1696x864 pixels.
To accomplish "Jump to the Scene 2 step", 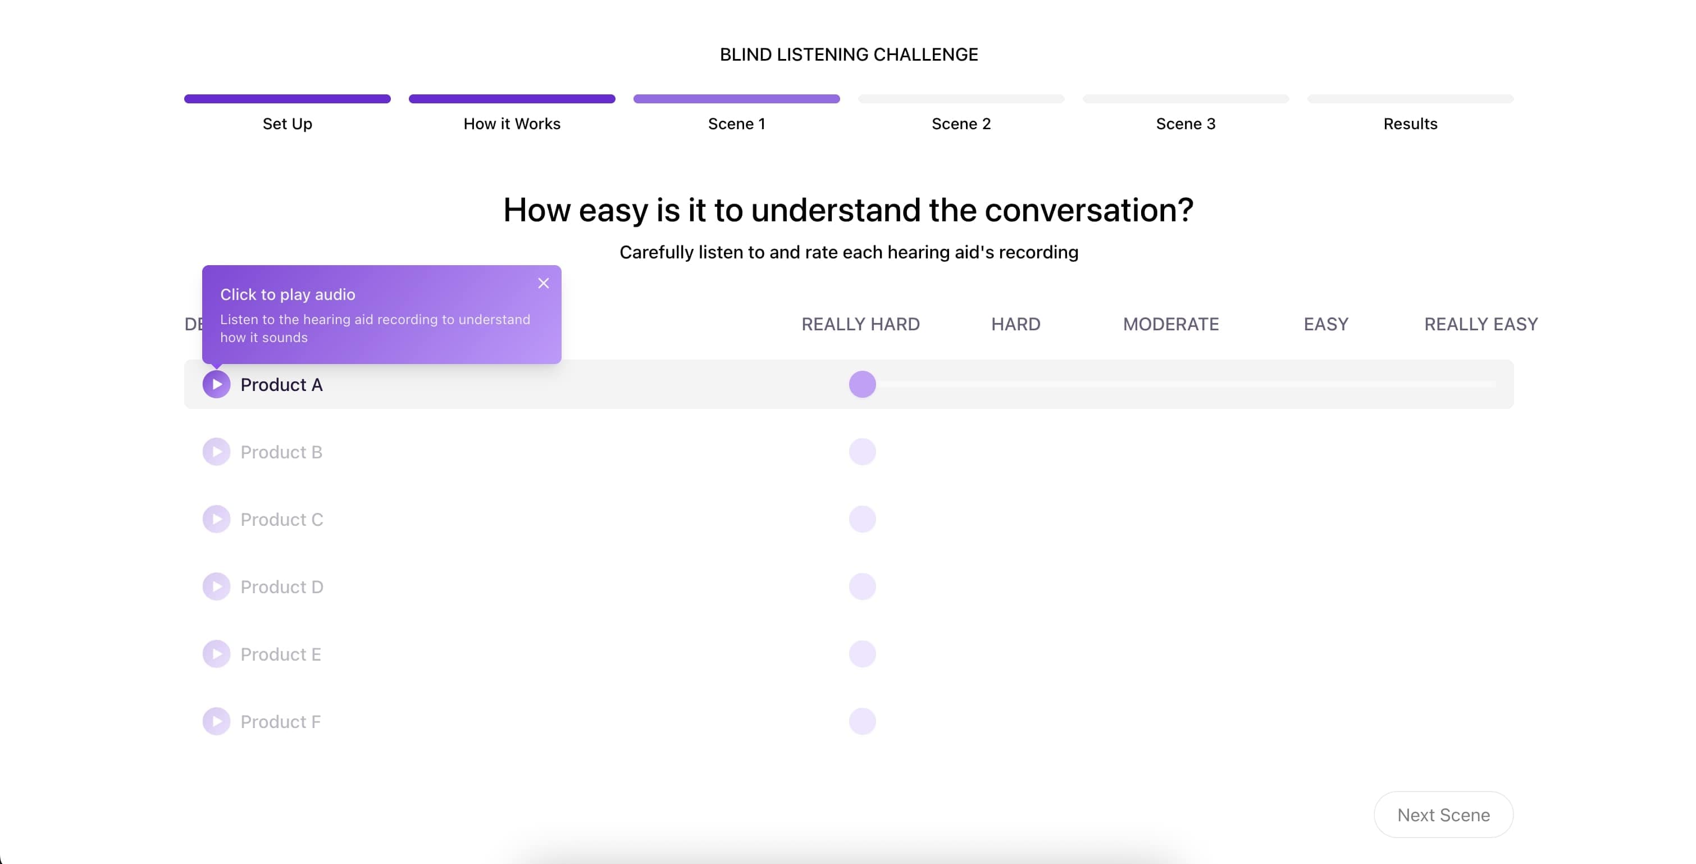I will (960, 123).
